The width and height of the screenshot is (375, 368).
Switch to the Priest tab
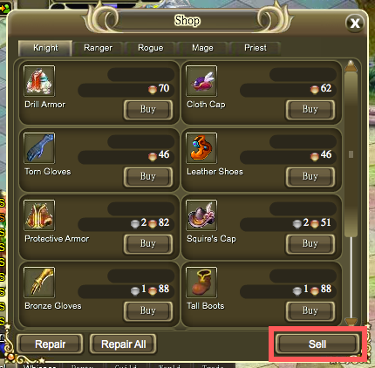256,48
